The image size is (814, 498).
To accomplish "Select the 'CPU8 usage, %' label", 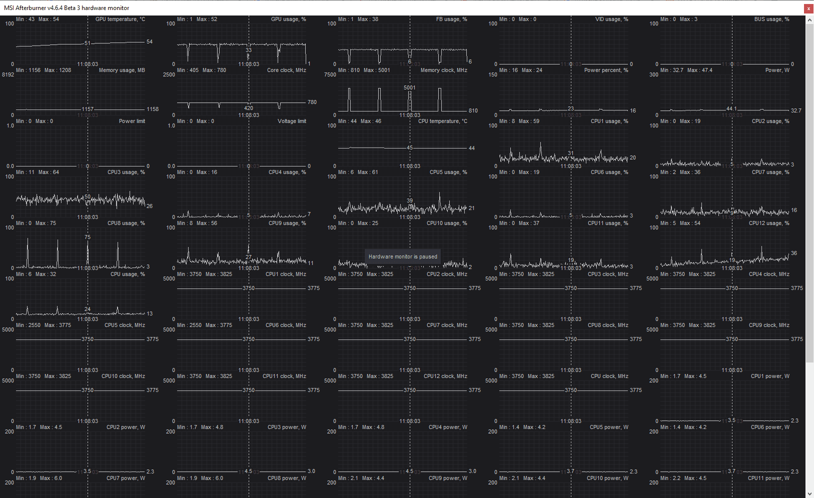I will (126, 223).
